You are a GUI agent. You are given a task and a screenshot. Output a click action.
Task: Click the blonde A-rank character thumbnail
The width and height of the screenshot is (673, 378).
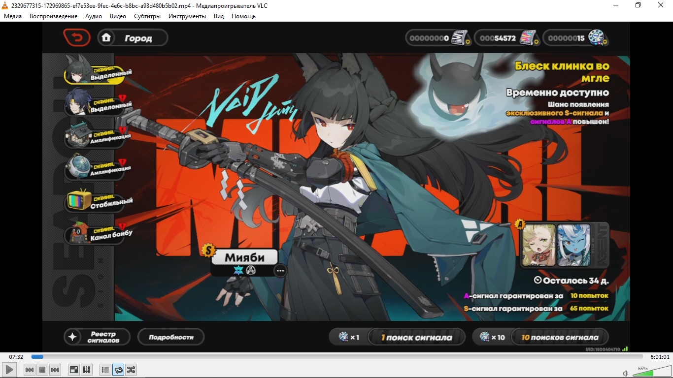click(x=538, y=245)
